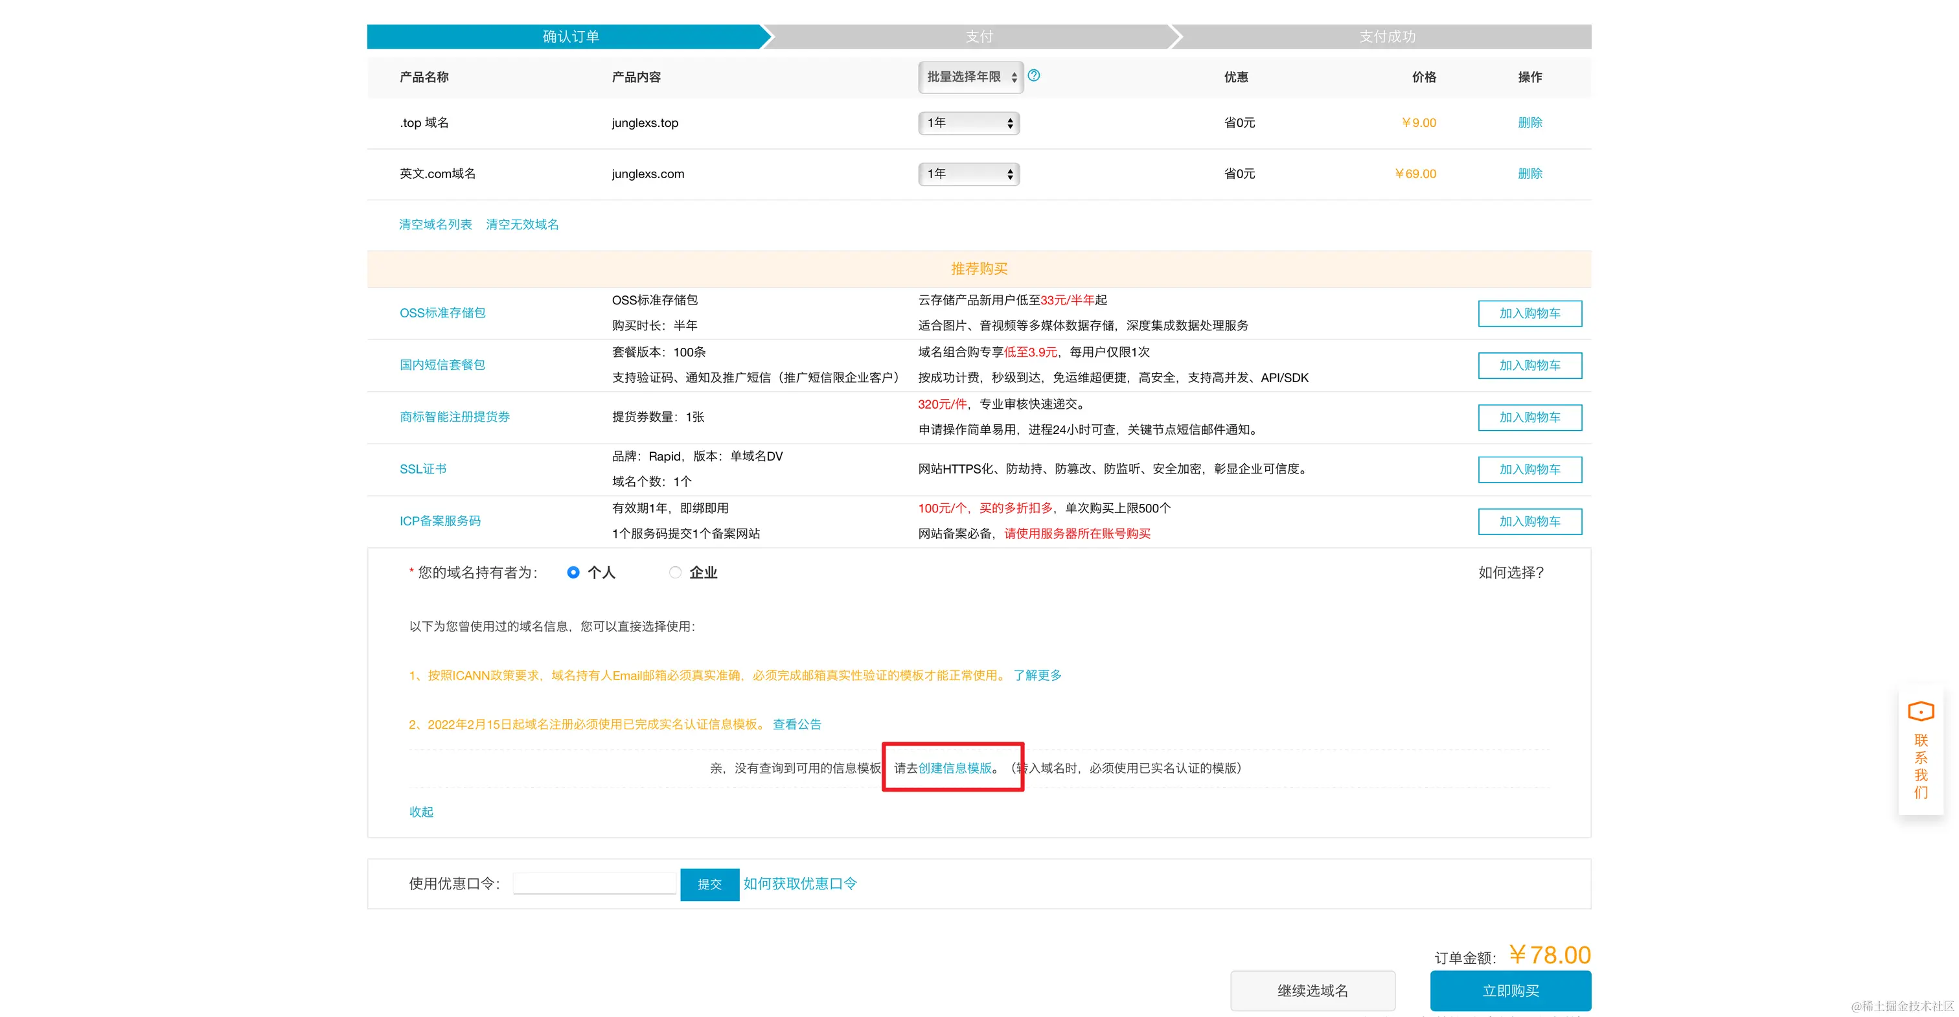Click the help question-mark icon beside batch year select

pyautogui.click(x=1033, y=75)
